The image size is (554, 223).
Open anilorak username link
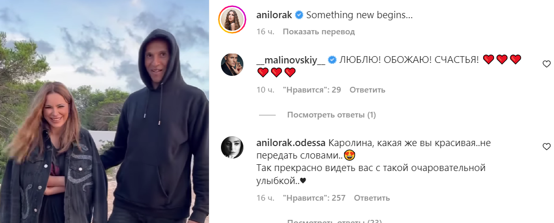click(x=274, y=15)
